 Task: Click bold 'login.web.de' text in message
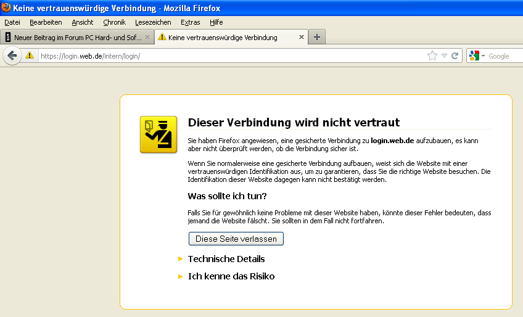point(392,141)
